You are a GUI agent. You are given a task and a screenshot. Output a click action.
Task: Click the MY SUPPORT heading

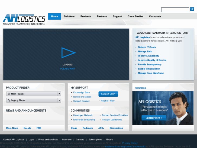(79, 88)
